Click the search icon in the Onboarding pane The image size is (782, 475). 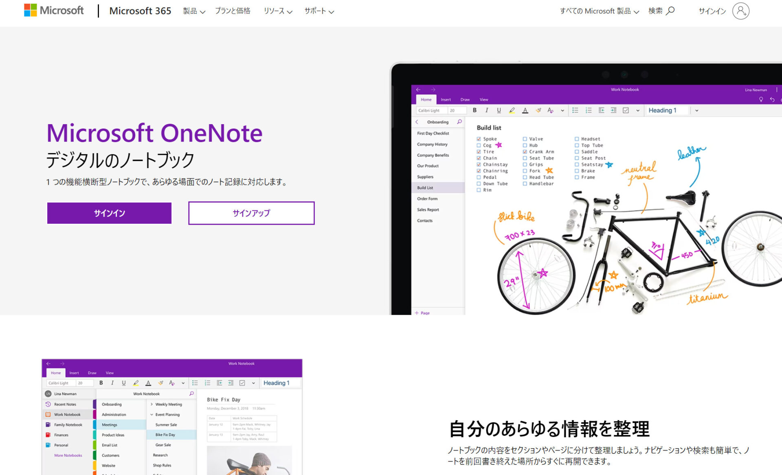point(460,122)
